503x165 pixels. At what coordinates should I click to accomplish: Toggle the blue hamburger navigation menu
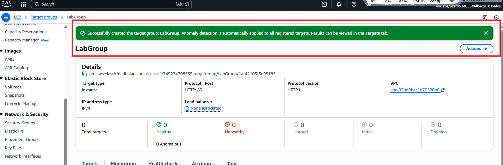(6, 17)
